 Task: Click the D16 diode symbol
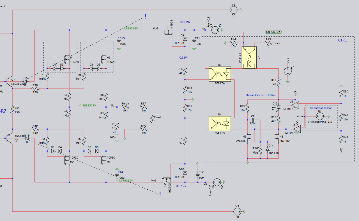tap(27, 138)
